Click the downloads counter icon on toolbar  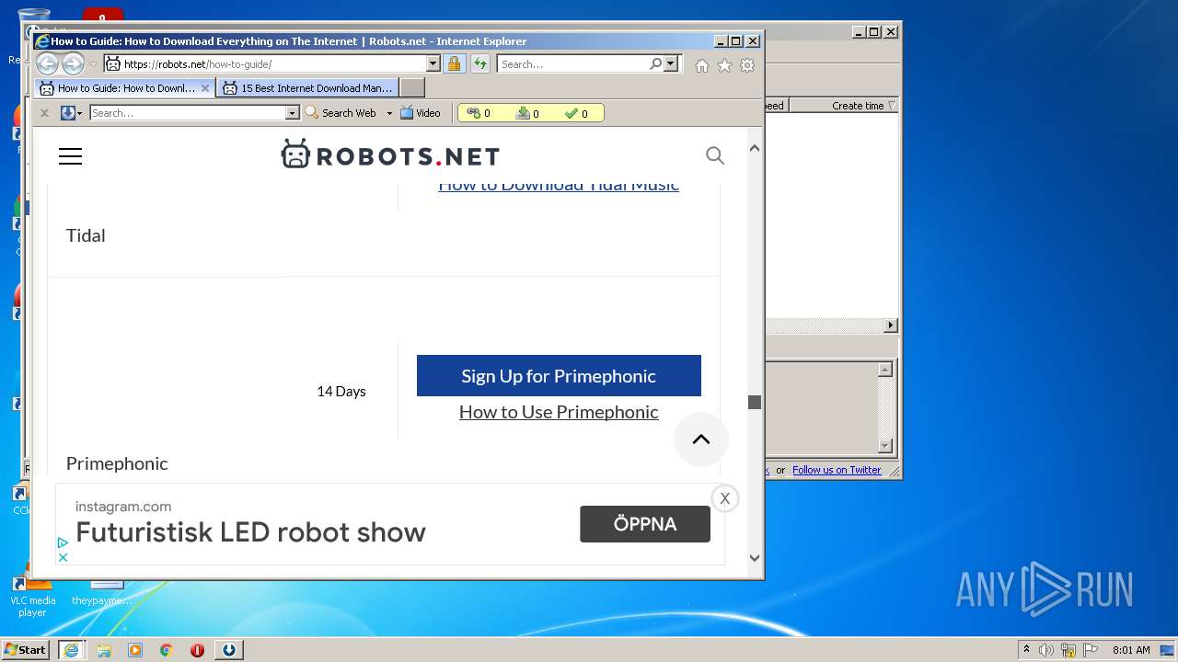pos(523,113)
